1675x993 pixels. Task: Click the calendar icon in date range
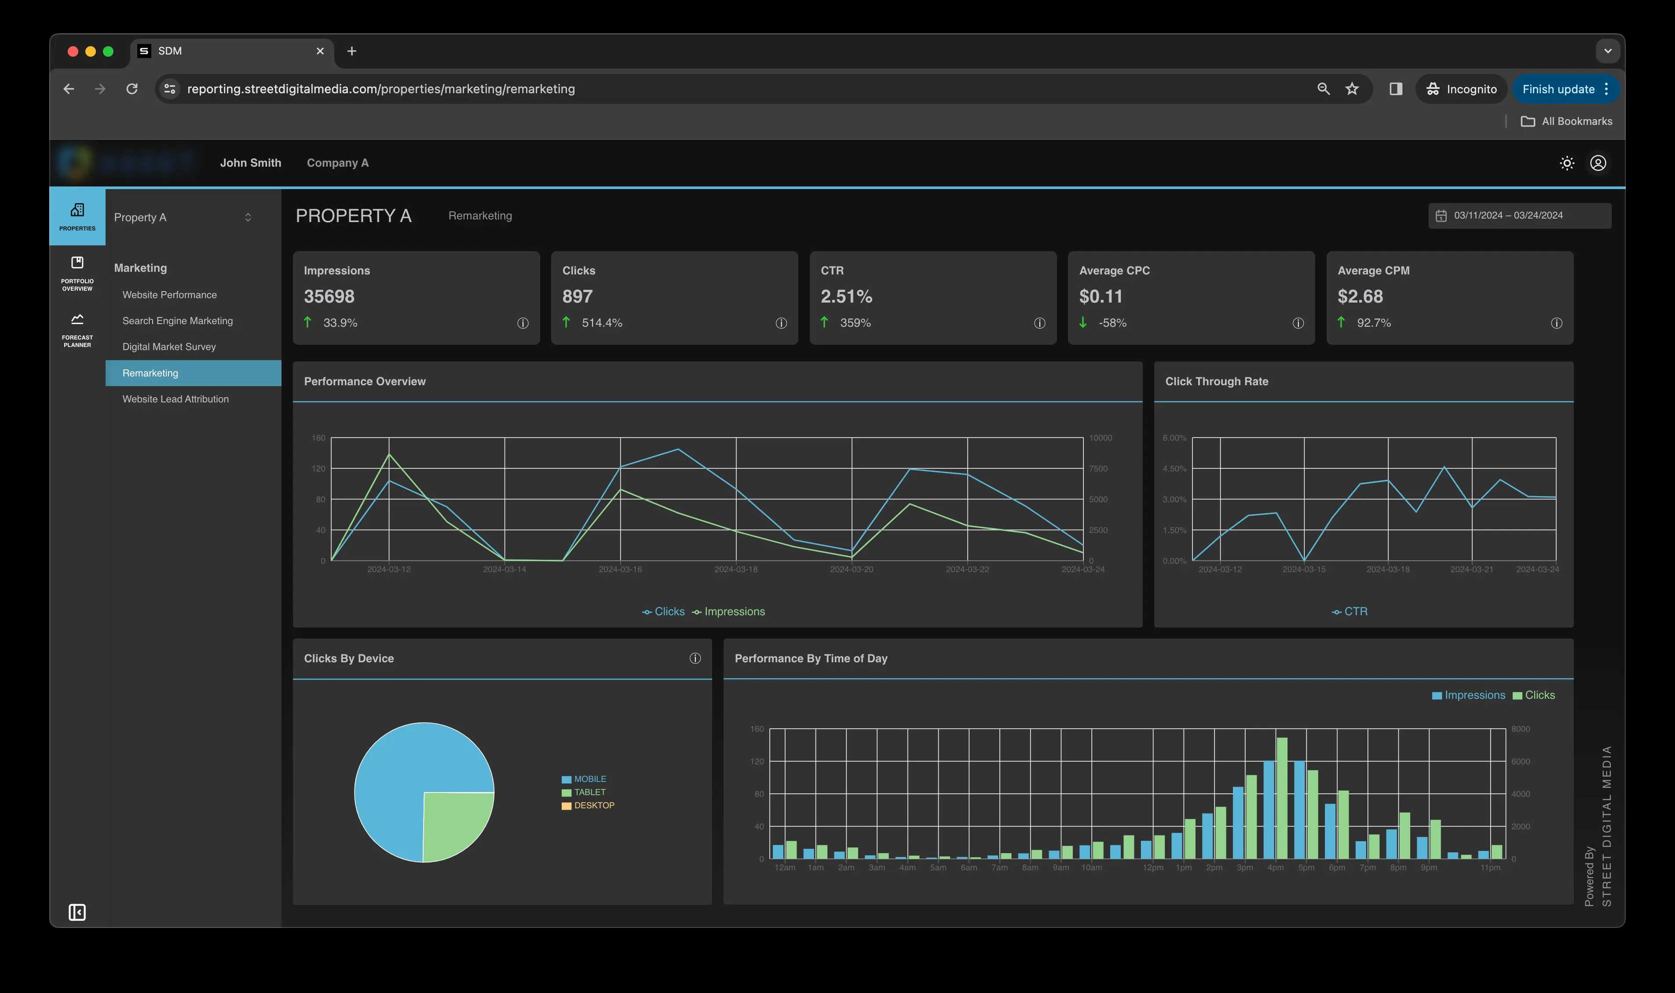click(x=1441, y=215)
